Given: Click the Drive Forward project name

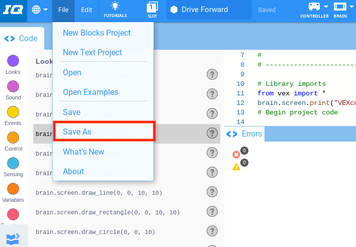Looking at the screenshot, I should coord(205,10).
